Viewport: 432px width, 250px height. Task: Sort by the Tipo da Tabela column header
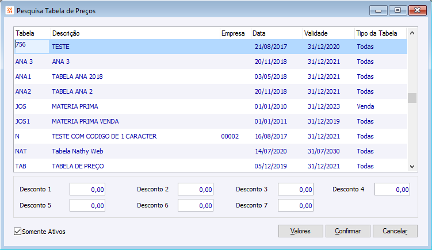[x=380, y=33]
